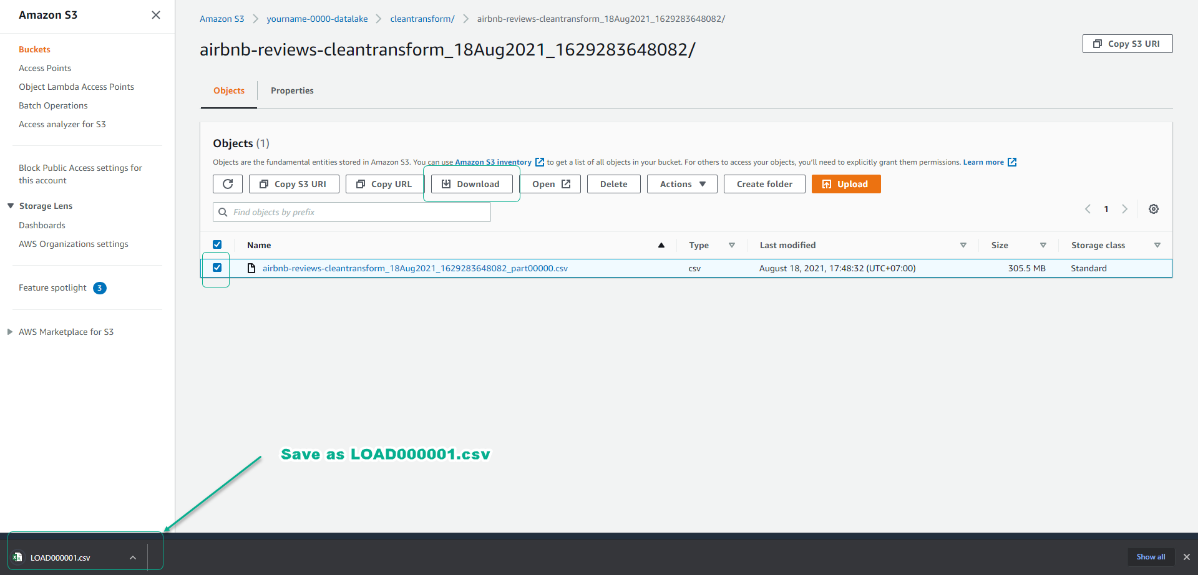Click the Standard storage class cell
Screen dimensions: 1198x575
point(1089,268)
